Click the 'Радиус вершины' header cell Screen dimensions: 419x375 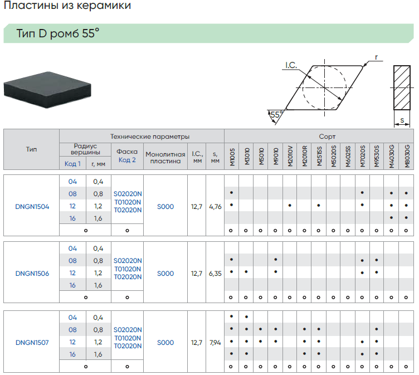tap(85, 149)
